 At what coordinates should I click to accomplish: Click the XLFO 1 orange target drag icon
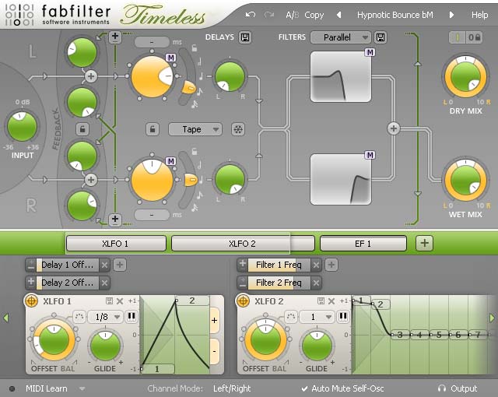point(31,300)
